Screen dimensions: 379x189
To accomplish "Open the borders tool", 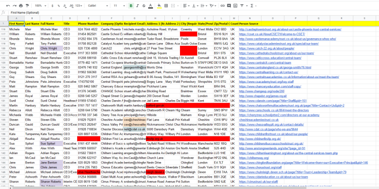I will click(166, 6).
